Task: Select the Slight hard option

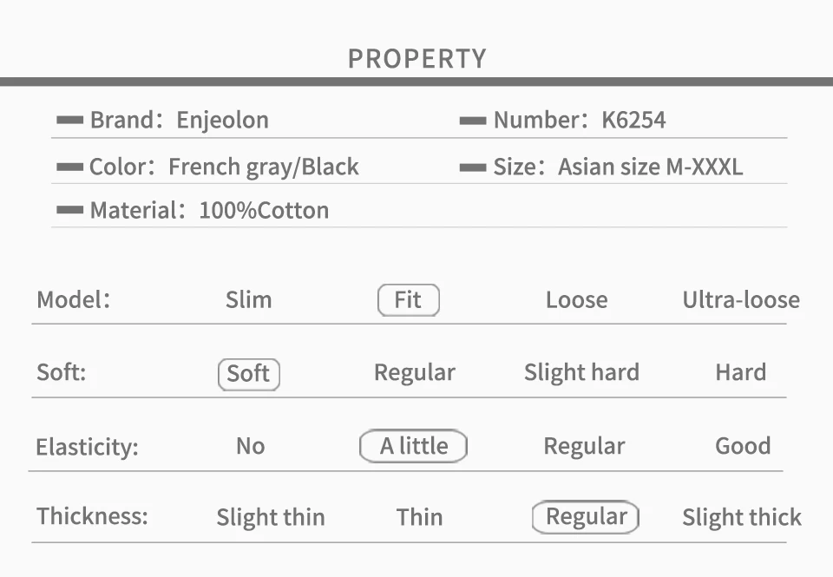Action: tap(581, 373)
